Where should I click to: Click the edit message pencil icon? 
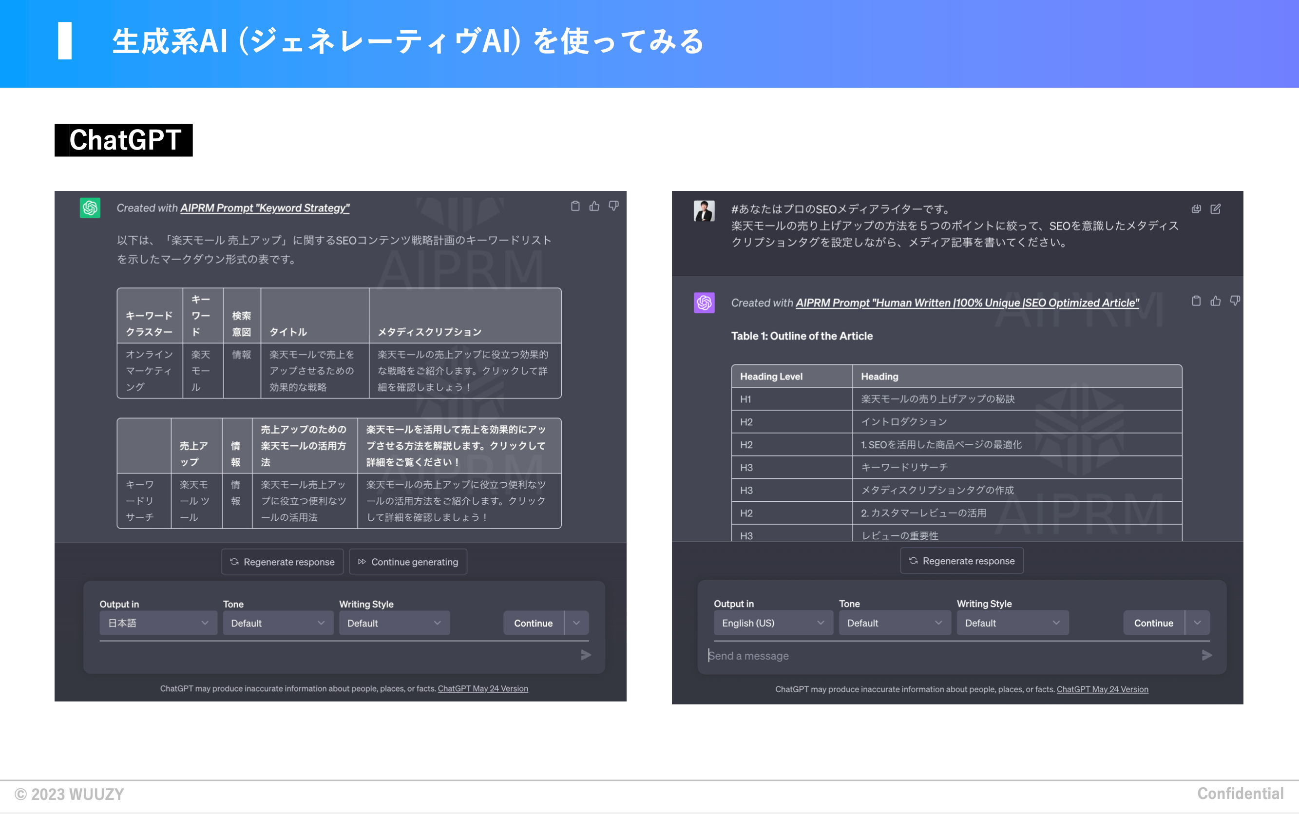[x=1216, y=209]
